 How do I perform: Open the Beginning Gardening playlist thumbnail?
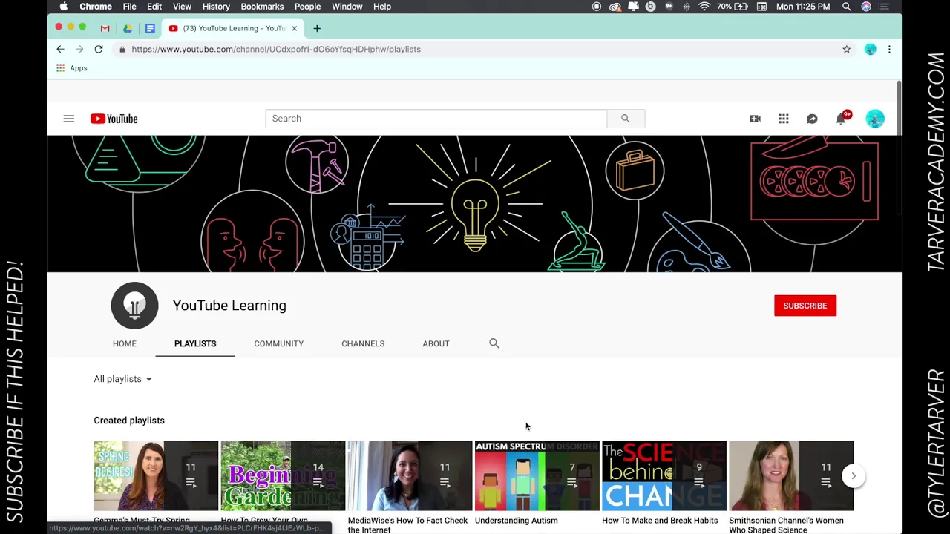[x=283, y=476]
